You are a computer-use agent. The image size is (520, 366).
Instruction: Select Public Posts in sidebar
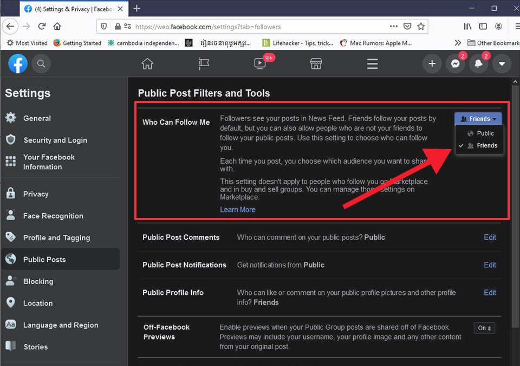pyautogui.click(x=60, y=259)
